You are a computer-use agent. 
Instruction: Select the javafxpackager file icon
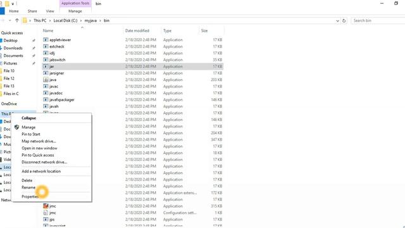(x=46, y=100)
